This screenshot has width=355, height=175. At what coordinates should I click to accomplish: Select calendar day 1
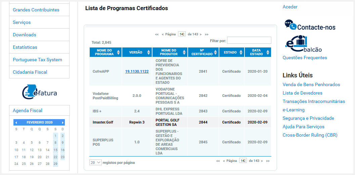point(55,136)
